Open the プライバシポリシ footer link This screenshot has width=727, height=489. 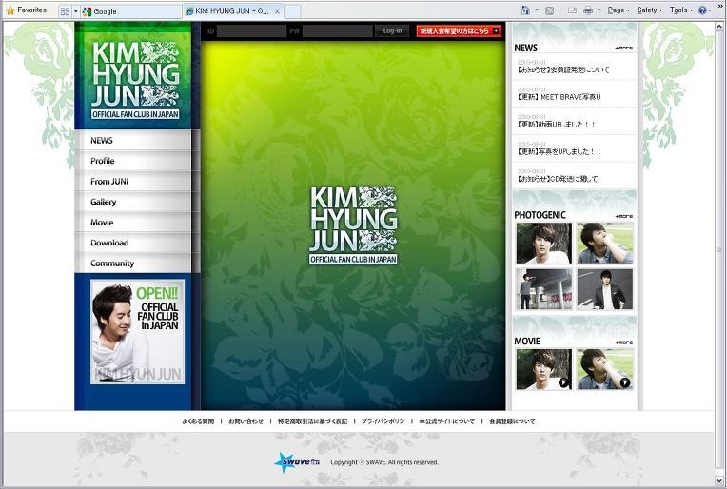click(383, 421)
